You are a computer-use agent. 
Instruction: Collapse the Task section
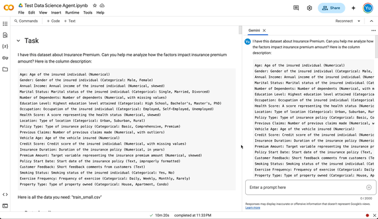tap(18, 41)
